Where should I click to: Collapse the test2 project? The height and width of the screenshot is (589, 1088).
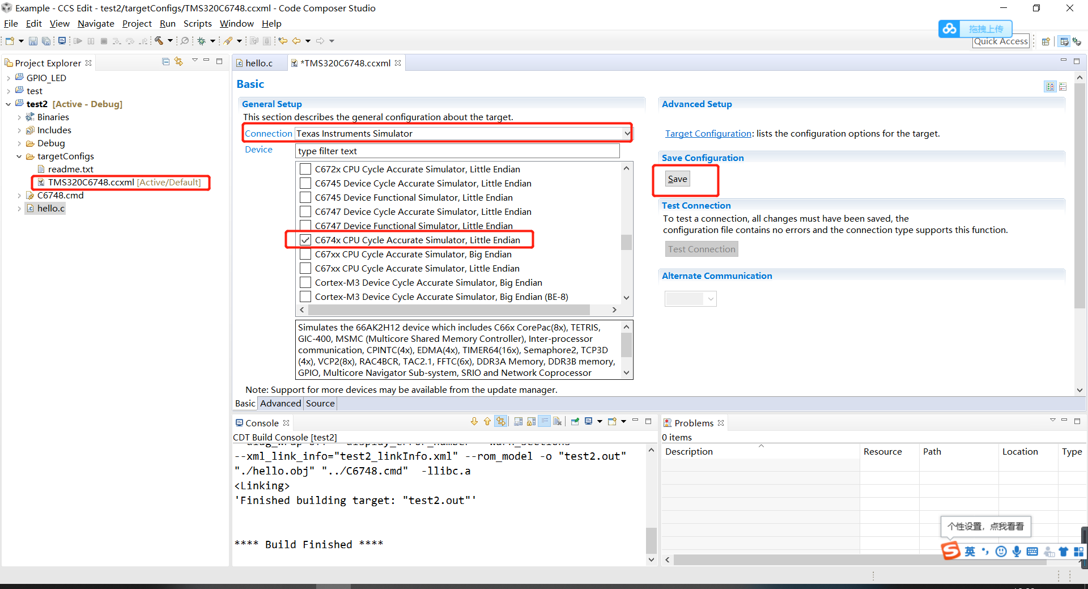8,104
